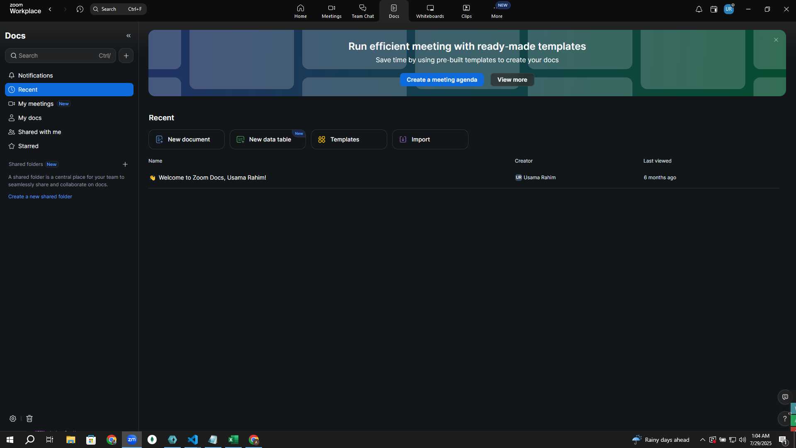This screenshot has width=796, height=448.
Task: Click the Creator column header
Action: pos(524,161)
